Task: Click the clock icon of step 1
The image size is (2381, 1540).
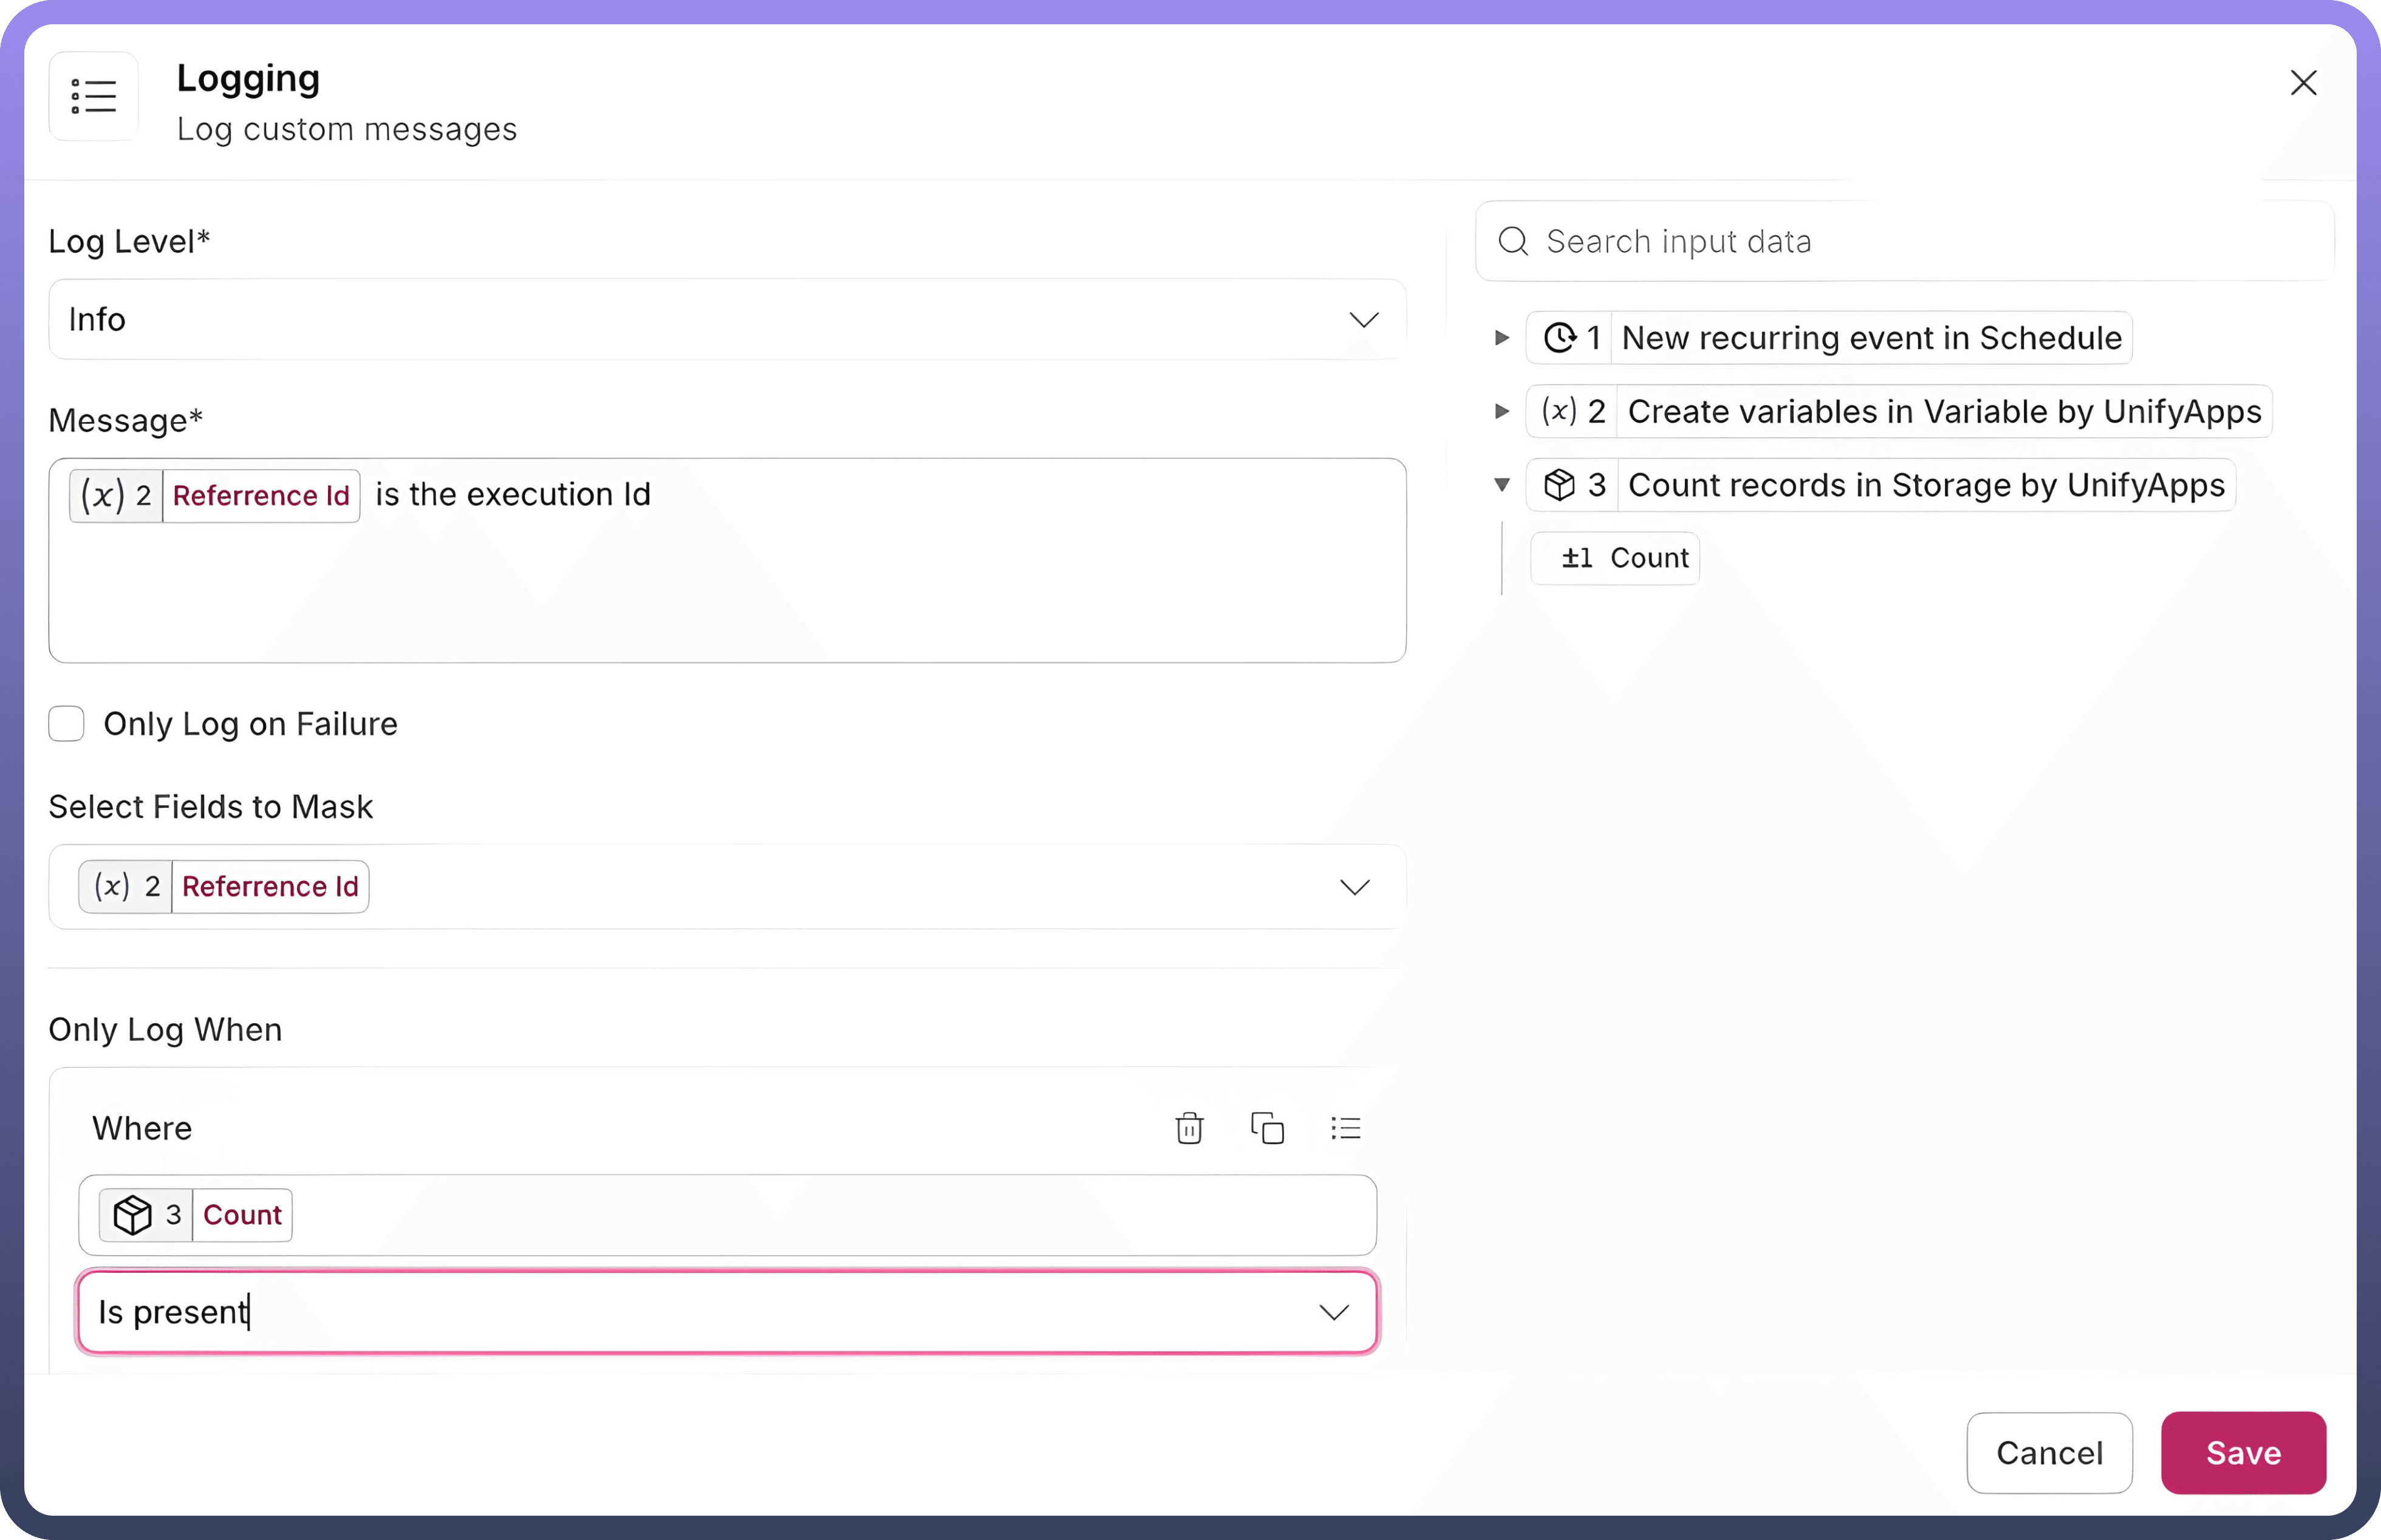Action: [1559, 338]
